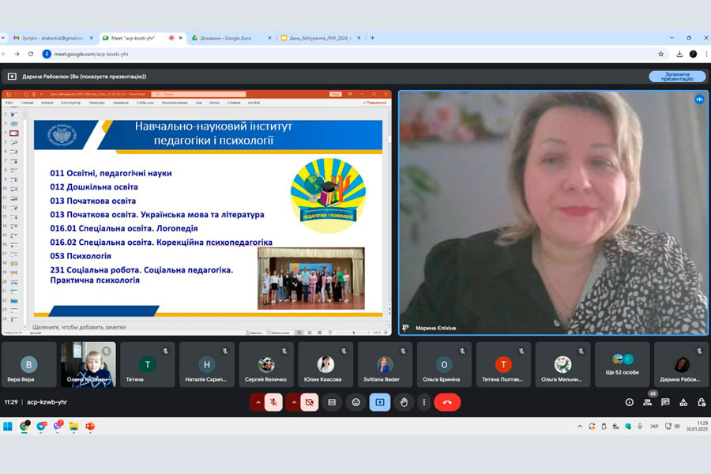Toggle the camera on/off button
This screenshot has height=474, width=711.
[x=309, y=402]
